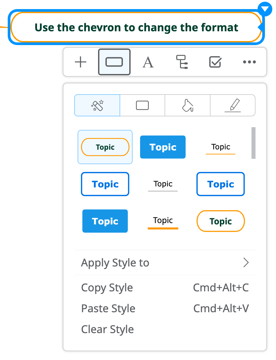This screenshot has width=276, height=360.
Task: Pick the thick orange underline Topic style
Action: (163, 221)
